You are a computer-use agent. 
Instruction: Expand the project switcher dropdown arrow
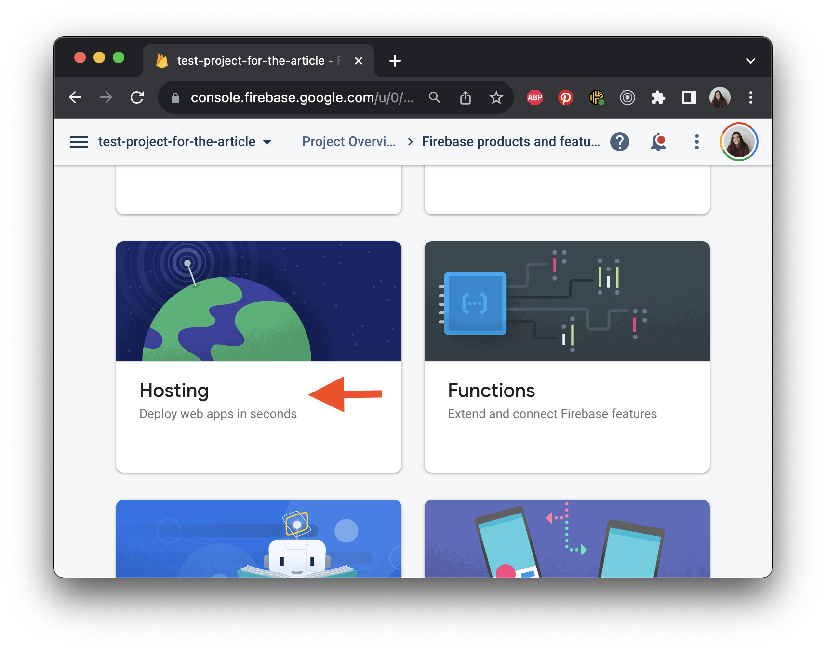coord(267,142)
